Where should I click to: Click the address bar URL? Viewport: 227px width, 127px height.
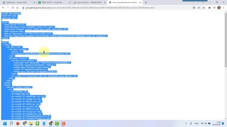(90, 8)
